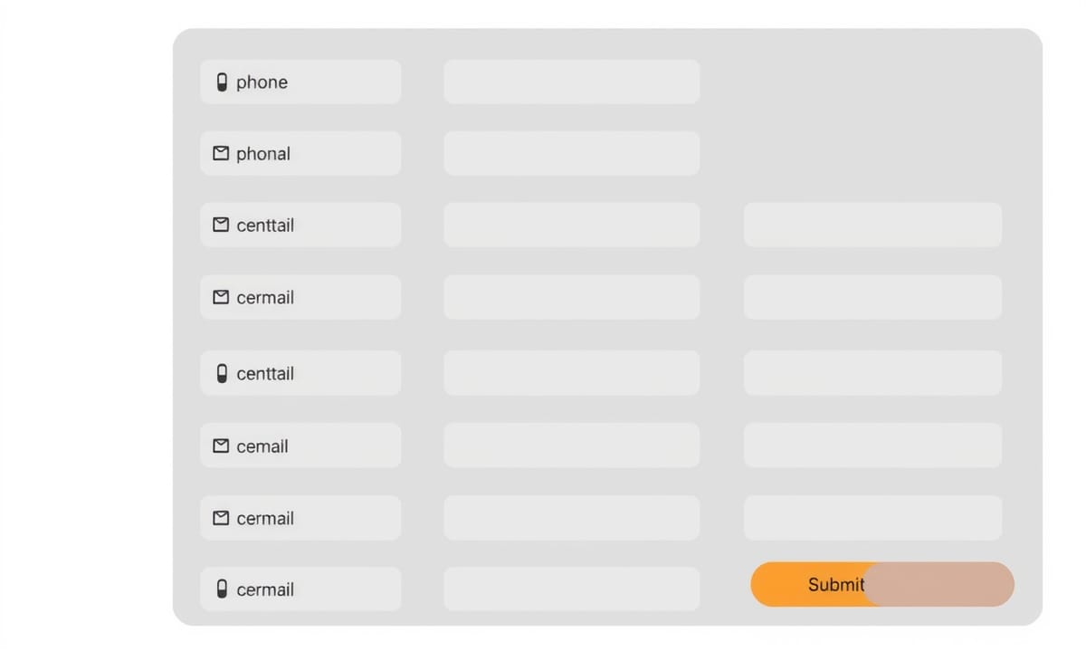Focus the input field in phone-icon cermail row
Viewport: 1086px width, 652px height.
[x=571, y=590]
